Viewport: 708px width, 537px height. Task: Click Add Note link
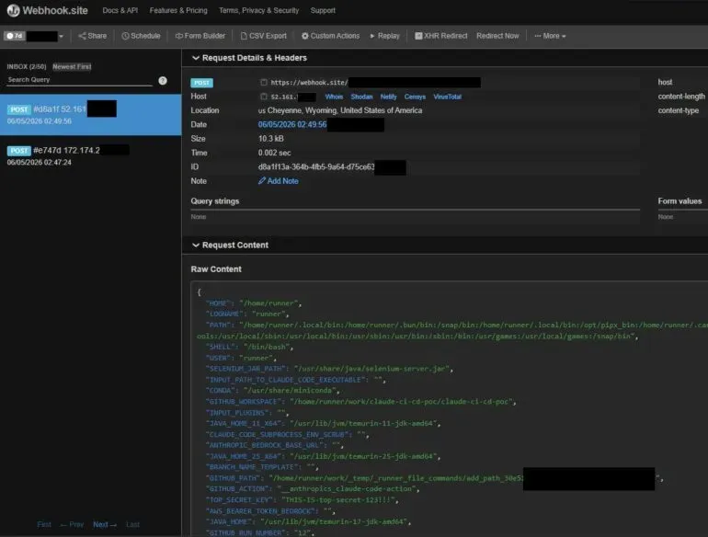click(278, 181)
